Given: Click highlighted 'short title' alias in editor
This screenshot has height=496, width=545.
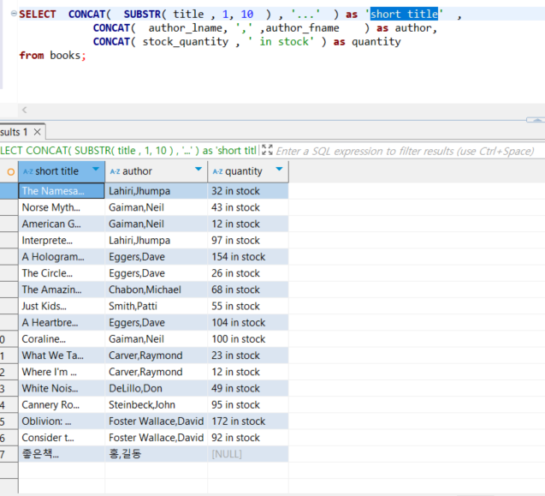Looking at the screenshot, I should point(404,14).
